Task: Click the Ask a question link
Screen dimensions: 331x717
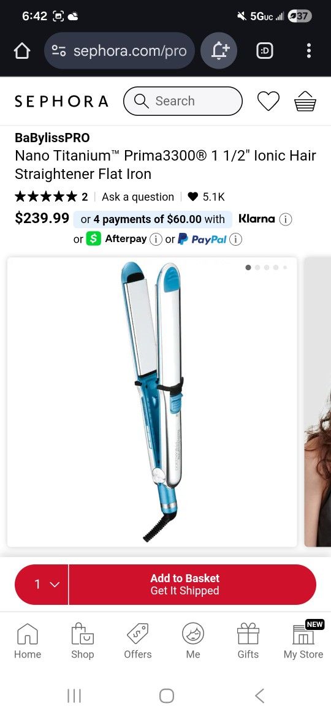Action: tap(138, 197)
